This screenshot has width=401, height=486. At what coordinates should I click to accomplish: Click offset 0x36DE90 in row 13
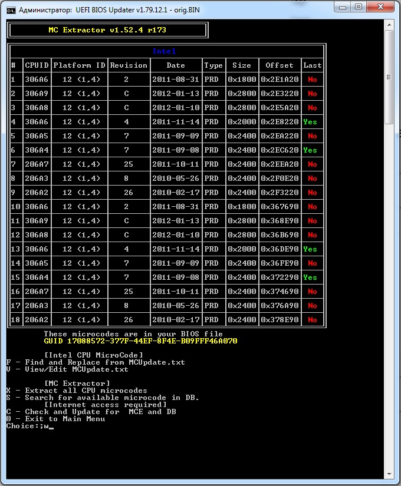coord(280,249)
